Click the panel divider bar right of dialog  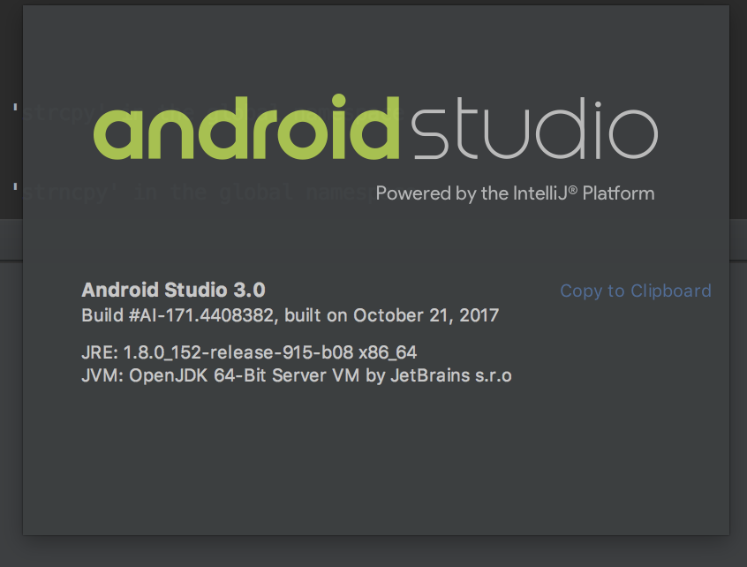click(738, 239)
